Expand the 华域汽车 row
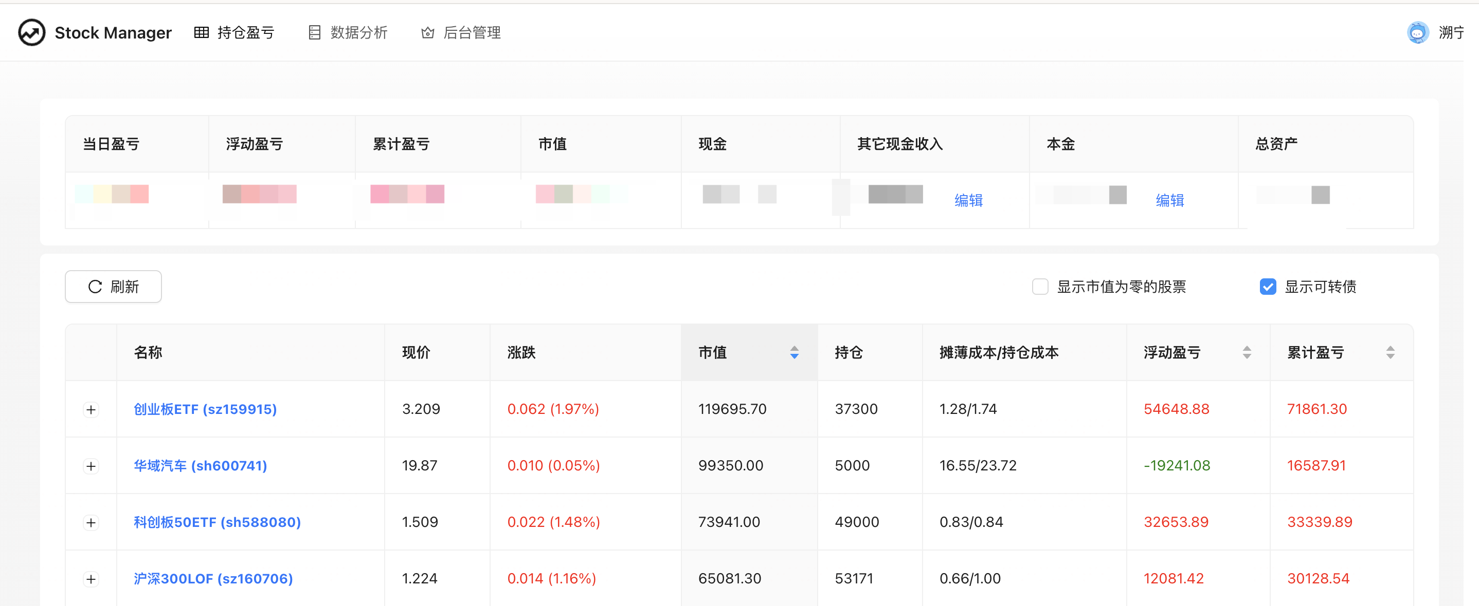 point(91,466)
